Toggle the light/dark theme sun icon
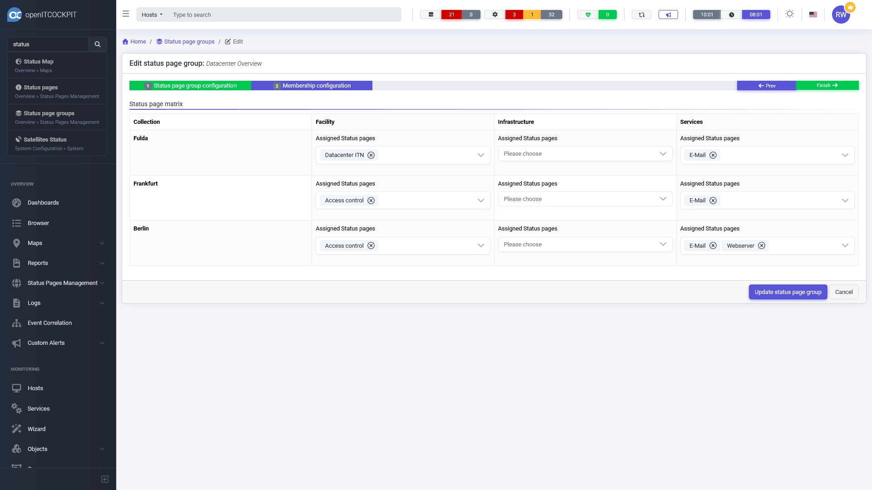The width and height of the screenshot is (872, 490). [x=790, y=14]
